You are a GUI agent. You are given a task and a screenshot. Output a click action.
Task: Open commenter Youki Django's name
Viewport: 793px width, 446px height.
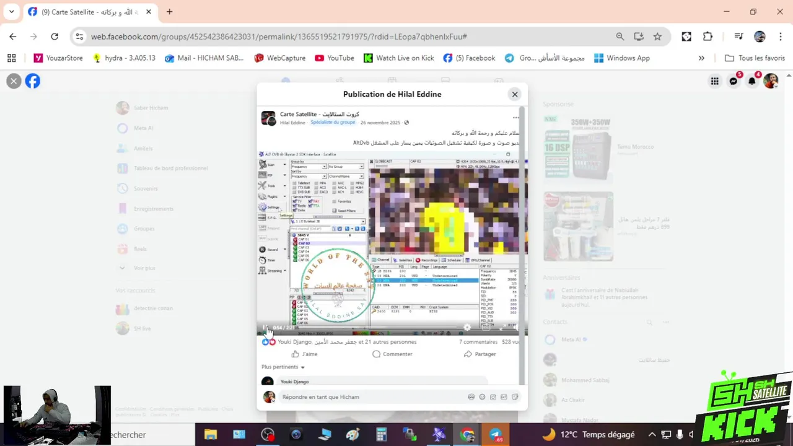[294, 382]
